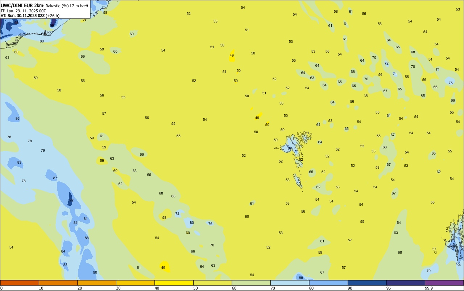Click the humidity value '69' on the map

83,57
